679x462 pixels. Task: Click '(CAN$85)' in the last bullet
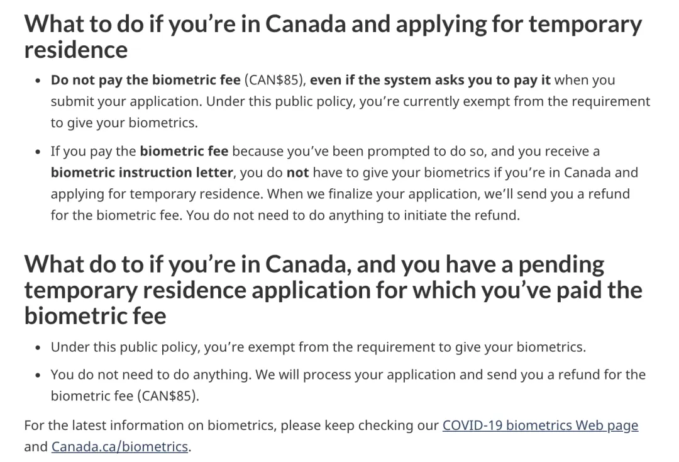pyautogui.click(x=168, y=396)
